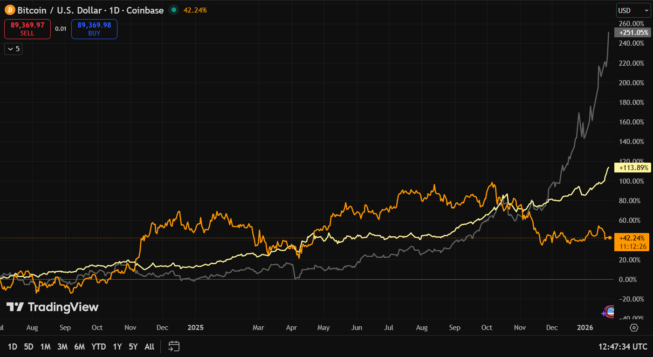Choose the 6M time range
This screenshot has width=653, height=357.
coord(79,346)
